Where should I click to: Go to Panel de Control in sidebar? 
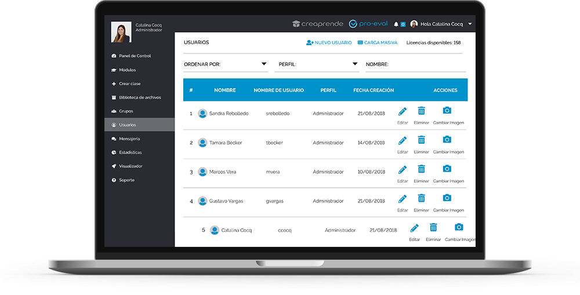click(135, 56)
